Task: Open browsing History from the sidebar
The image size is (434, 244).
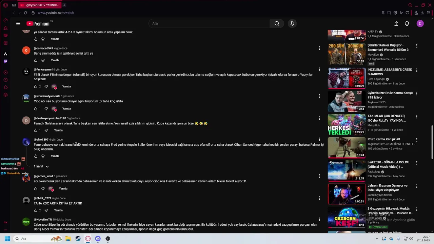Action: (x=5, y=80)
